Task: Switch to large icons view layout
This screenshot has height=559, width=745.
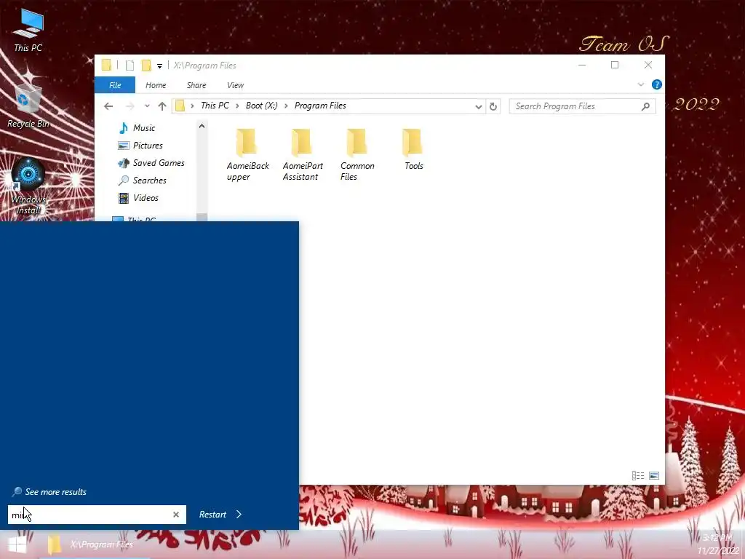Action: tap(654, 475)
